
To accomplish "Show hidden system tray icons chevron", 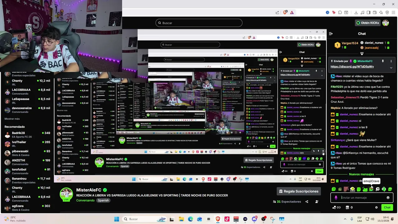I will 345,219.
